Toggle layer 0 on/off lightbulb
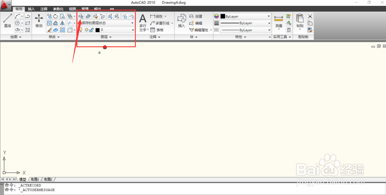The width and height of the screenshot is (386, 195). (x=81, y=30)
